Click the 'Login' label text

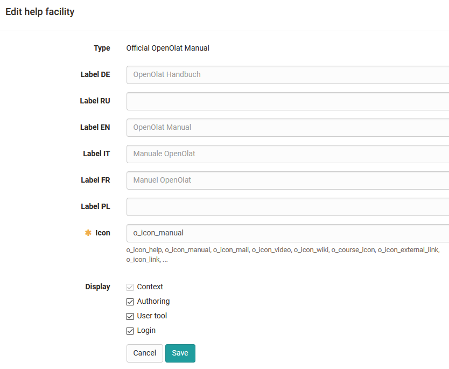[x=146, y=330]
